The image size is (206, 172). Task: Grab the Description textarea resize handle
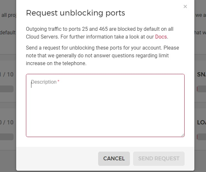(x=183, y=135)
